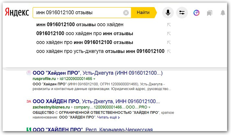This screenshot has width=231, height=135.
Task: Insert '0916012100 ооо хайден про' suggestion via arrow icon
Action: [169, 34]
